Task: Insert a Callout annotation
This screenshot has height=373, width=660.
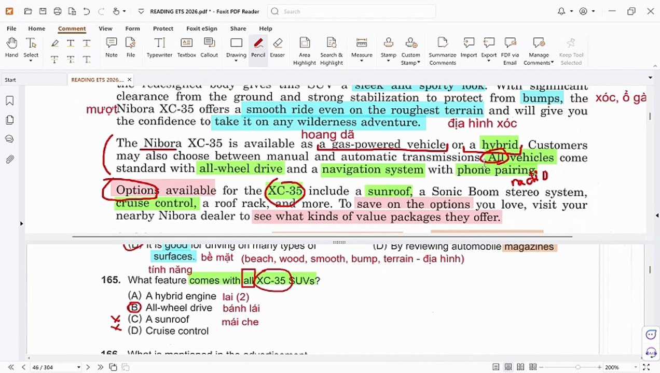Action: [209, 48]
